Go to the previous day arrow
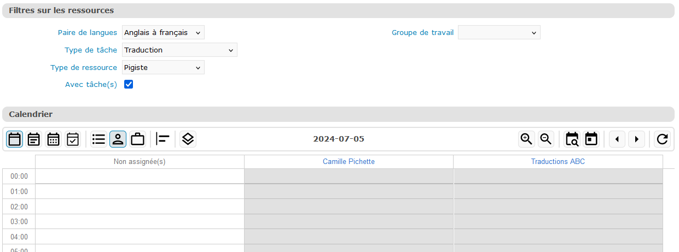The image size is (679, 252). point(617,139)
